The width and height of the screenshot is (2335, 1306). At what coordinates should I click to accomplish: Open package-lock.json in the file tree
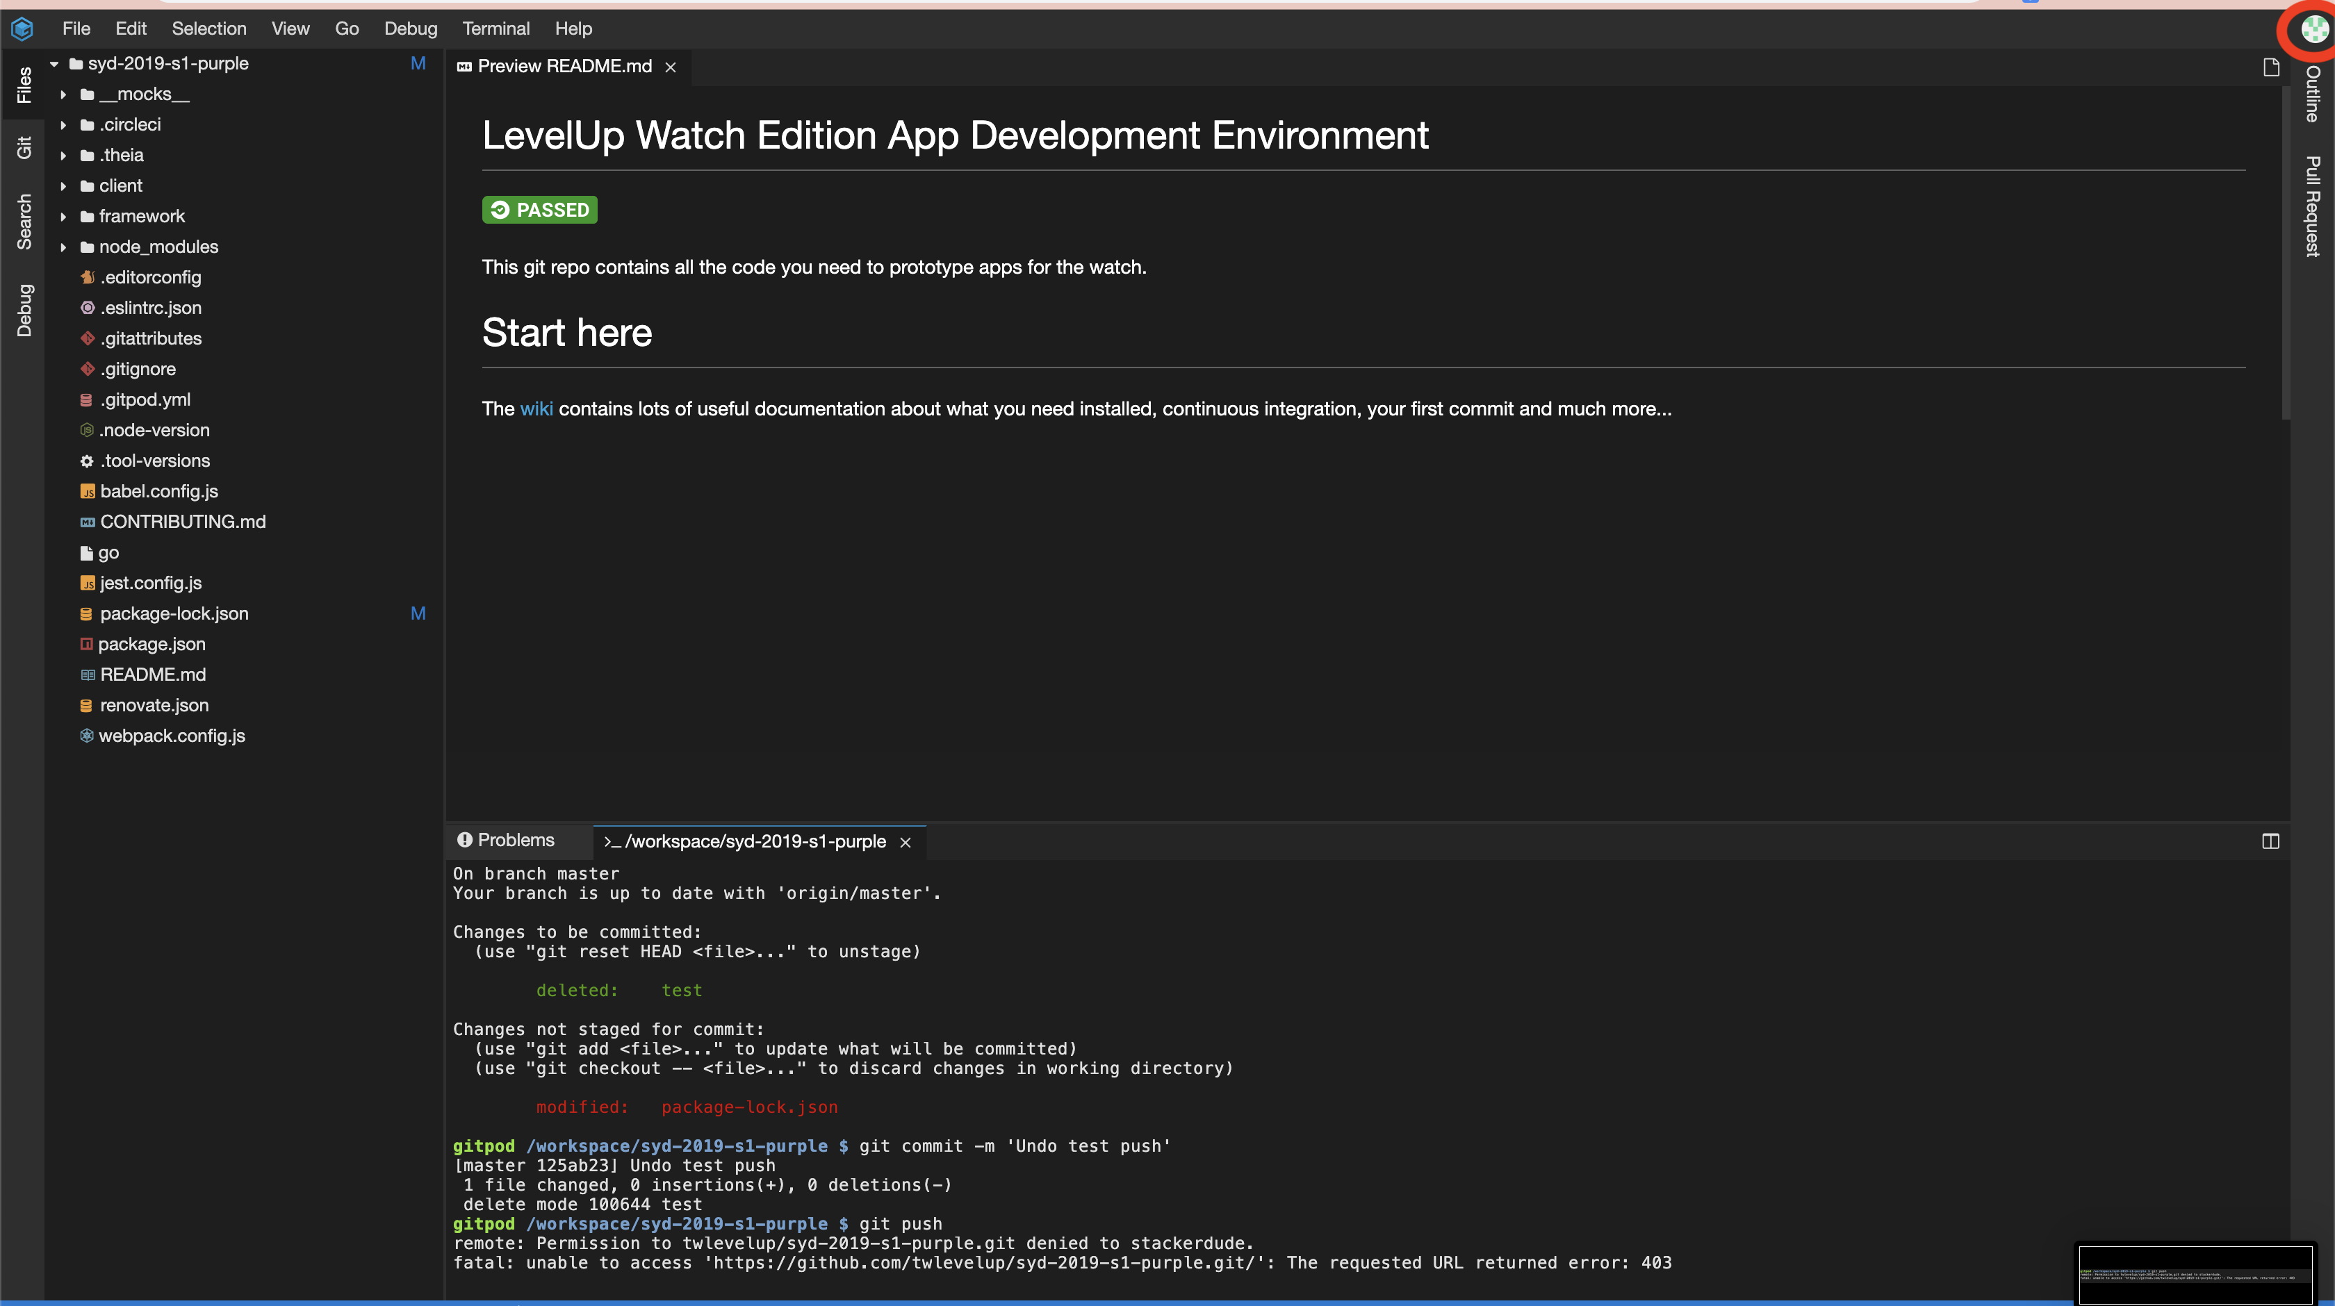[x=174, y=613]
